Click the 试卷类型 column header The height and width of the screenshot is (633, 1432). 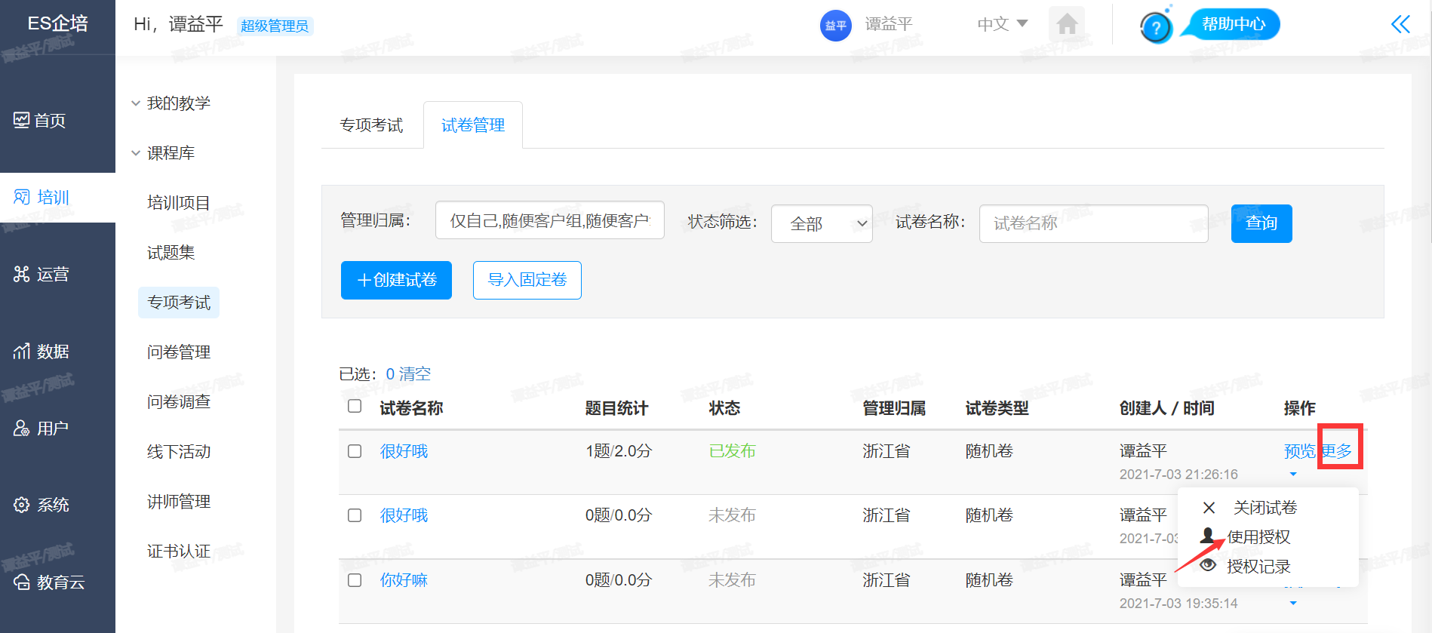coord(997,408)
